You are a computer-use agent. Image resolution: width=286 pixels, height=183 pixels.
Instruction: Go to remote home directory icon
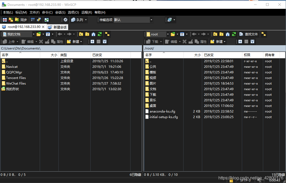[228, 34]
